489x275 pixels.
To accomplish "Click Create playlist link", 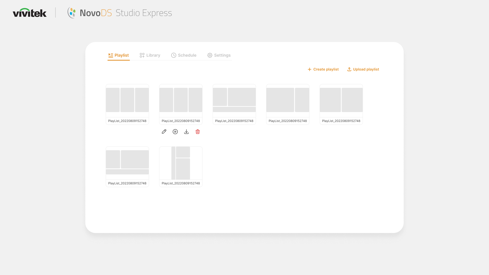I will click(326, 69).
